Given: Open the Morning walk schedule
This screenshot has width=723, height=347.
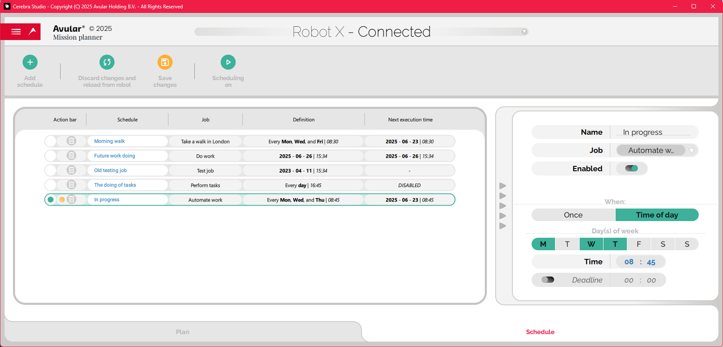Looking at the screenshot, I should [109, 141].
